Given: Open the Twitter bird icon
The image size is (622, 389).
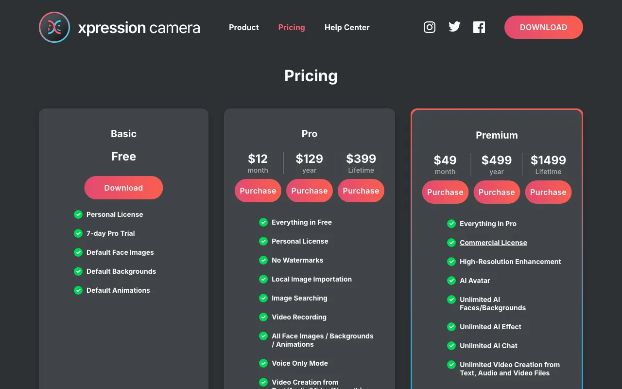Looking at the screenshot, I should click(x=454, y=27).
